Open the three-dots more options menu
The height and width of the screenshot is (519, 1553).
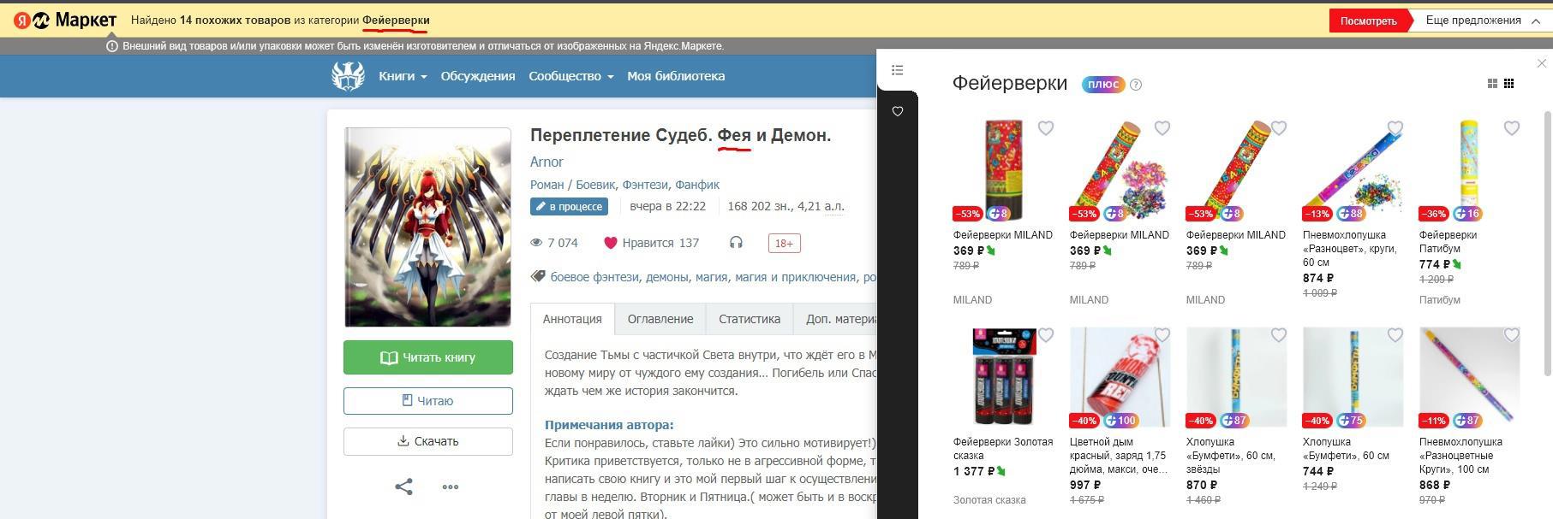click(x=451, y=487)
